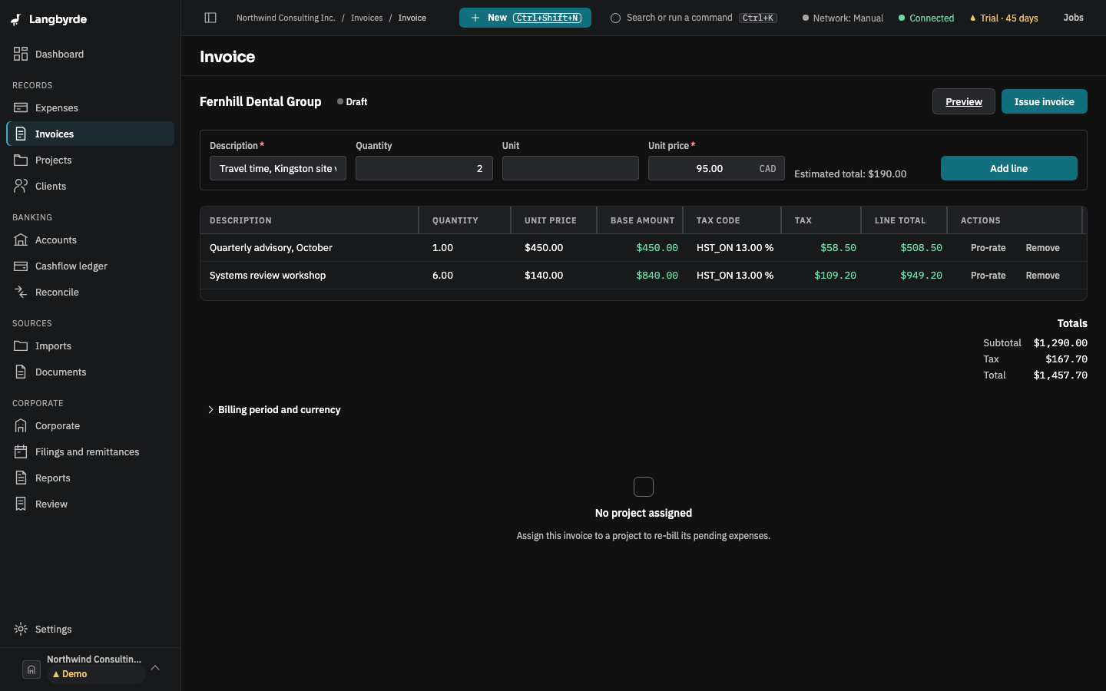Focus the Unit price field
The height and width of the screenshot is (691, 1106).
[x=717, y=168]
